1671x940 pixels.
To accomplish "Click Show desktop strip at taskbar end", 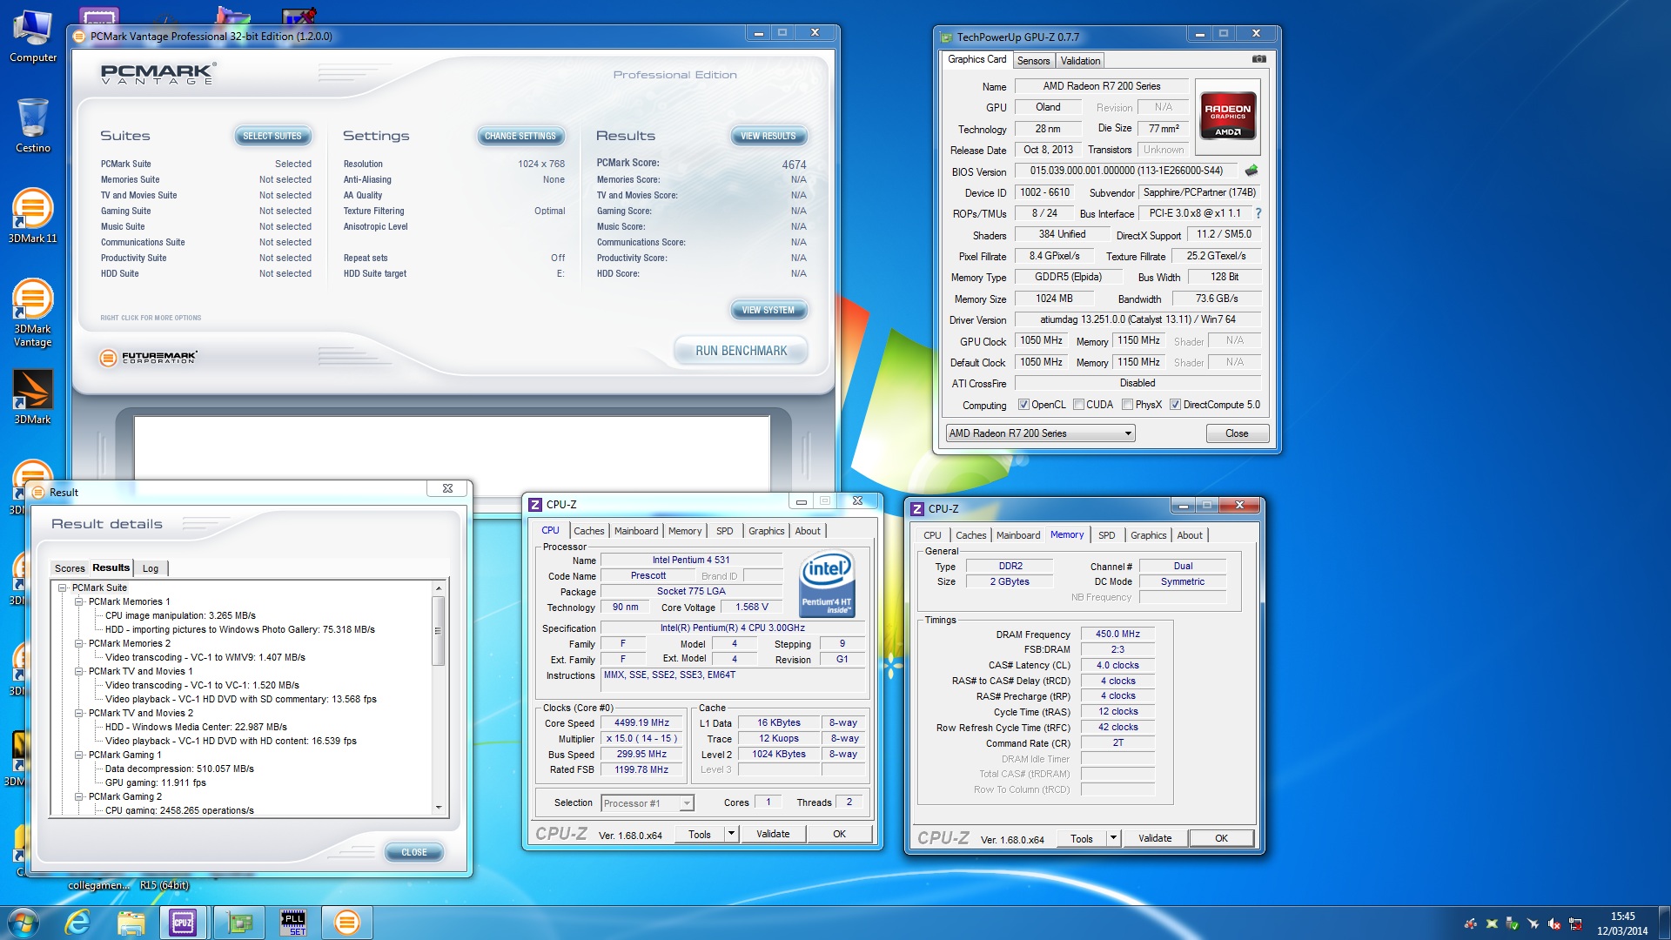I will [1664, 923].
